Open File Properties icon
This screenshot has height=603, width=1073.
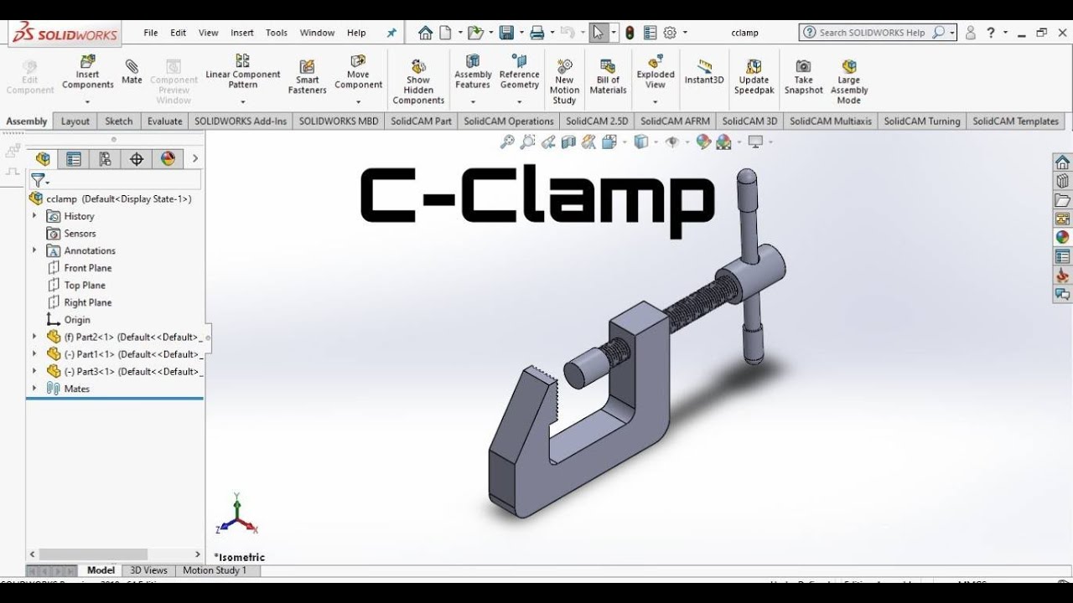pyautogui.click(x=651, y=33)
